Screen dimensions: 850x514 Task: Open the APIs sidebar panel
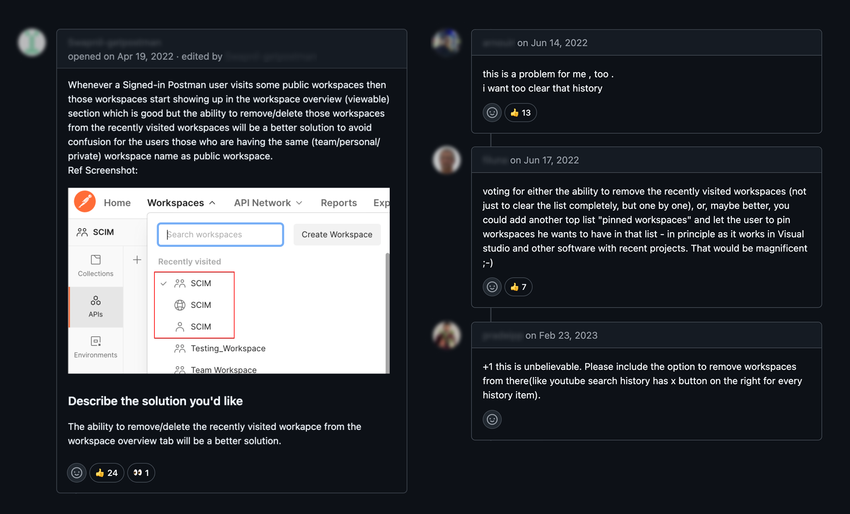click(x=96, y=307)
